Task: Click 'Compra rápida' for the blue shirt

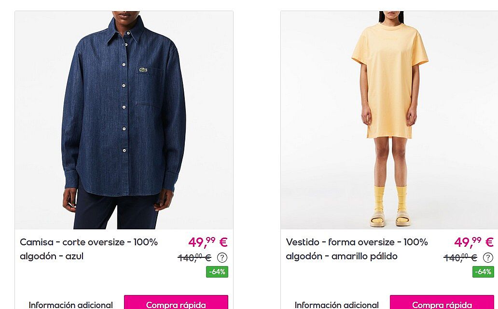Action: tap(176, 302)
